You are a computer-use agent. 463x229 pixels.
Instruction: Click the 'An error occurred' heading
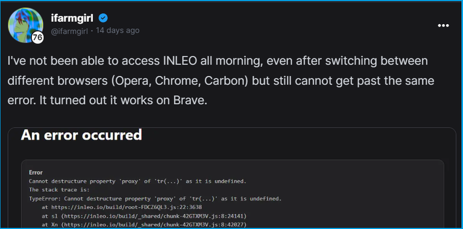coord(81,135)
